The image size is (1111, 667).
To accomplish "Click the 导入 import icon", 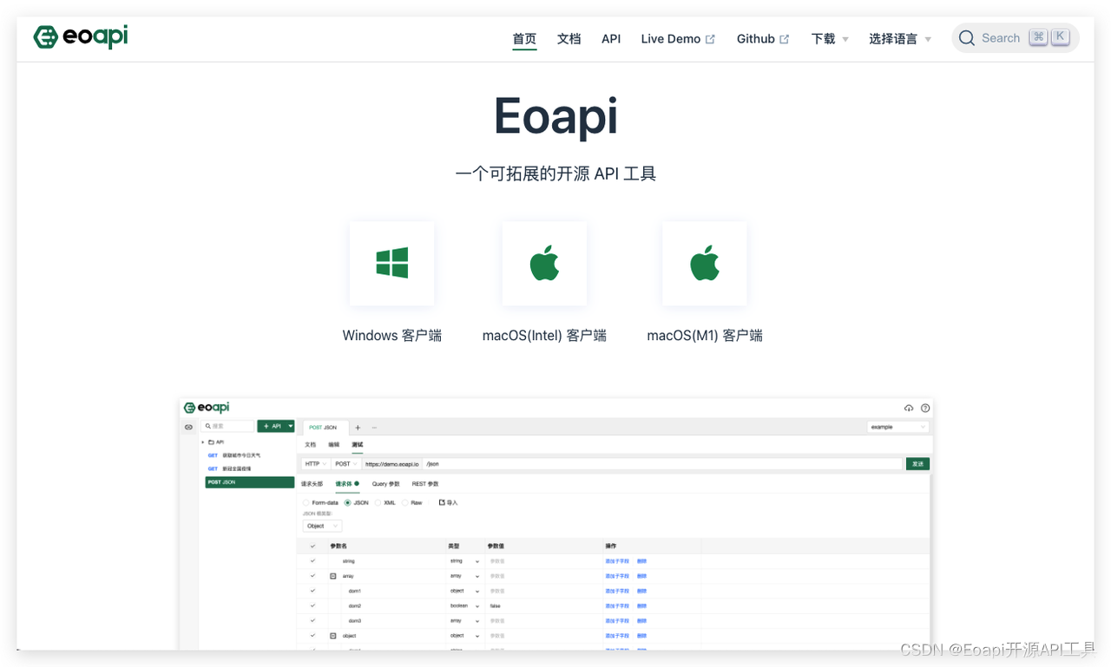I will click(x=442, y=502).
